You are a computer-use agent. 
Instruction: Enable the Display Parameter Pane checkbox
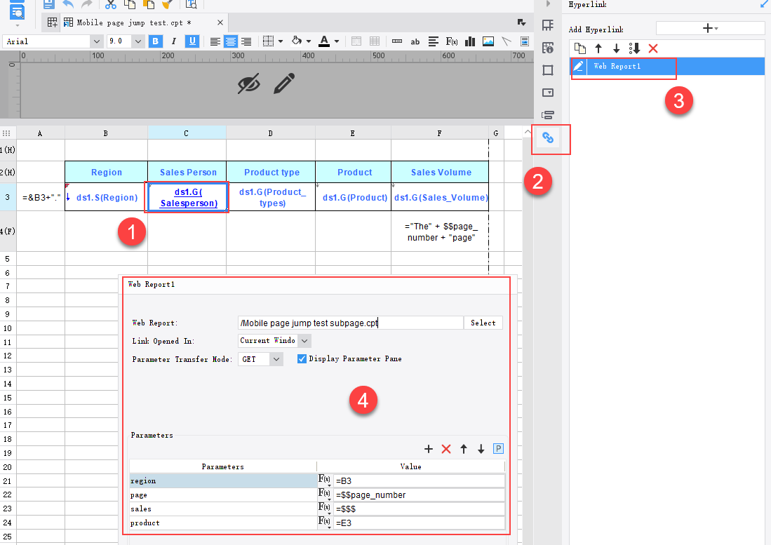pyautogui.click(x=301, y=358)
